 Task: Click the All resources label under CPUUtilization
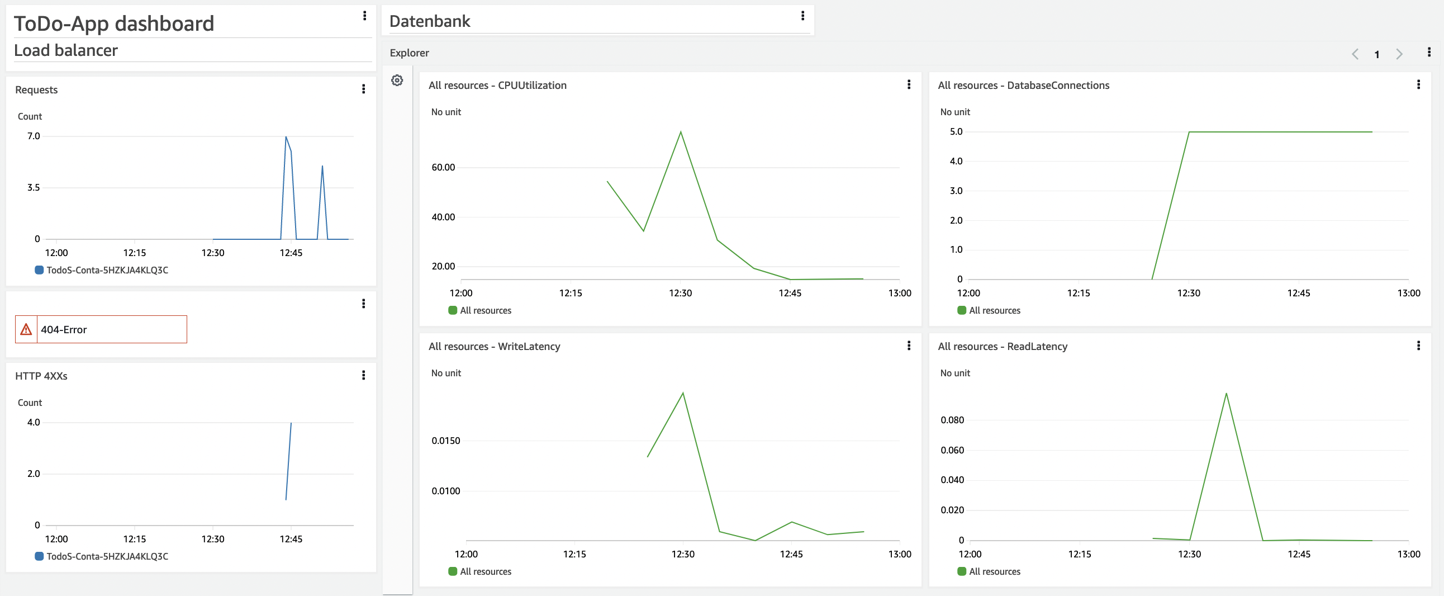coord(486,311)
